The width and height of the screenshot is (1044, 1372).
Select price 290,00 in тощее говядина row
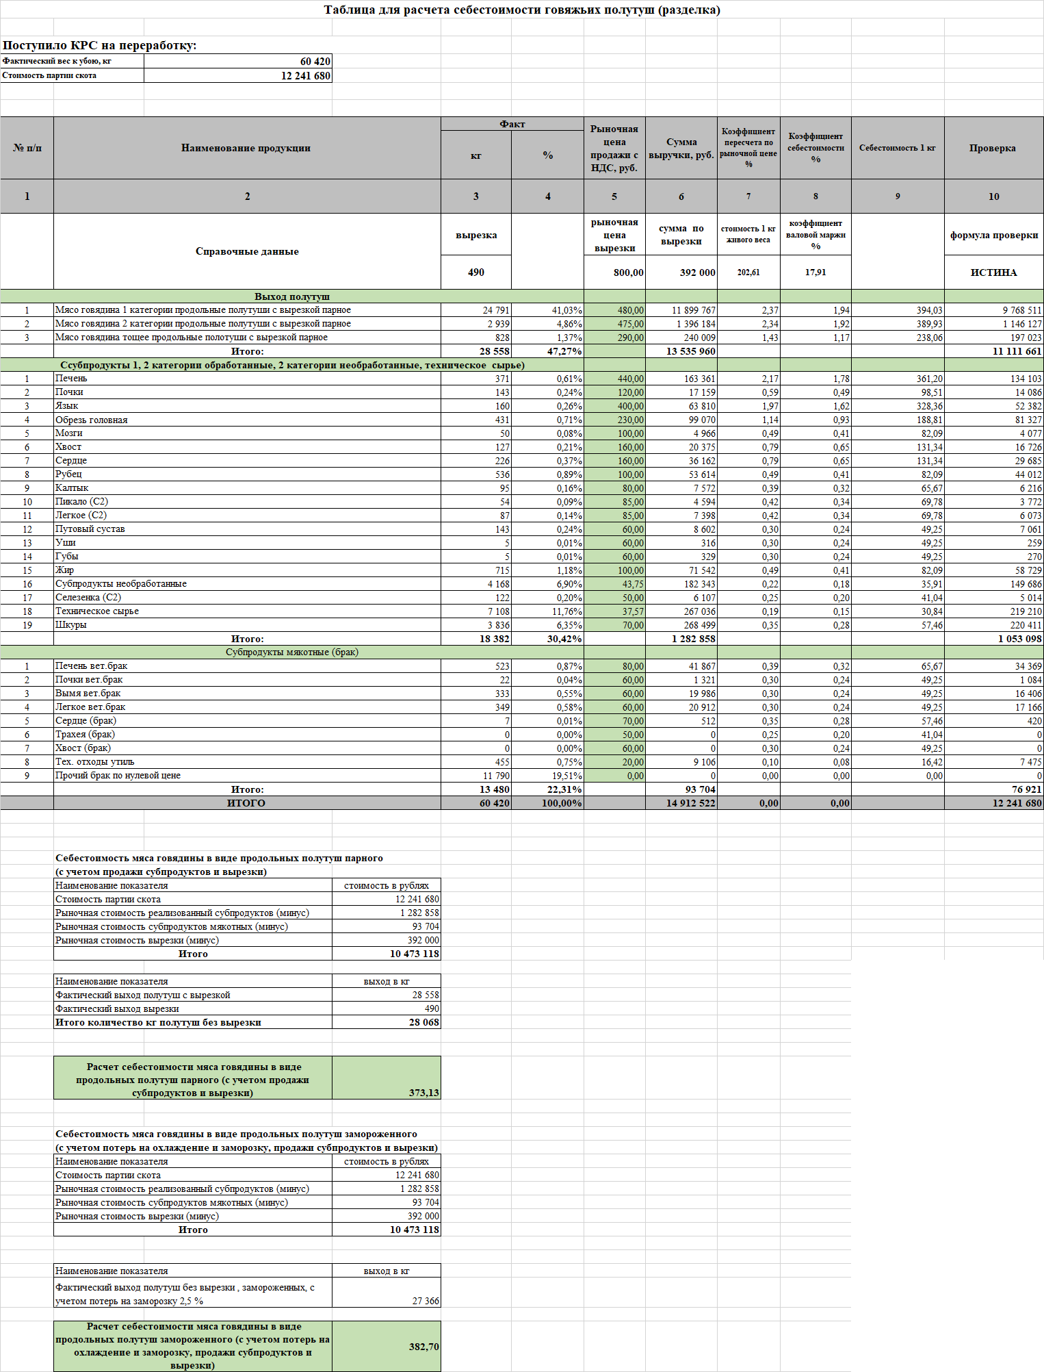point(614,338)
